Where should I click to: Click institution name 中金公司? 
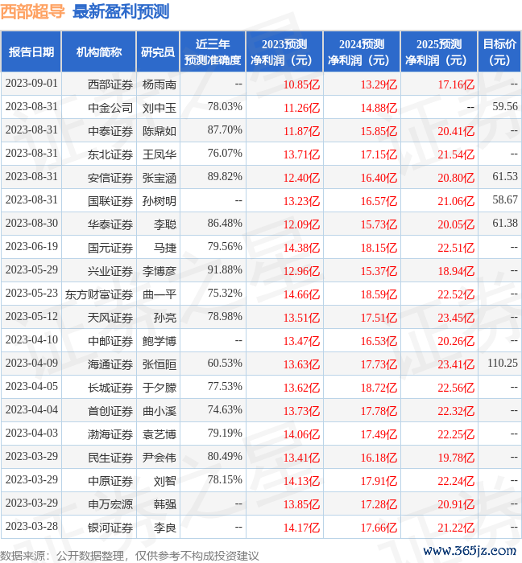110,108
